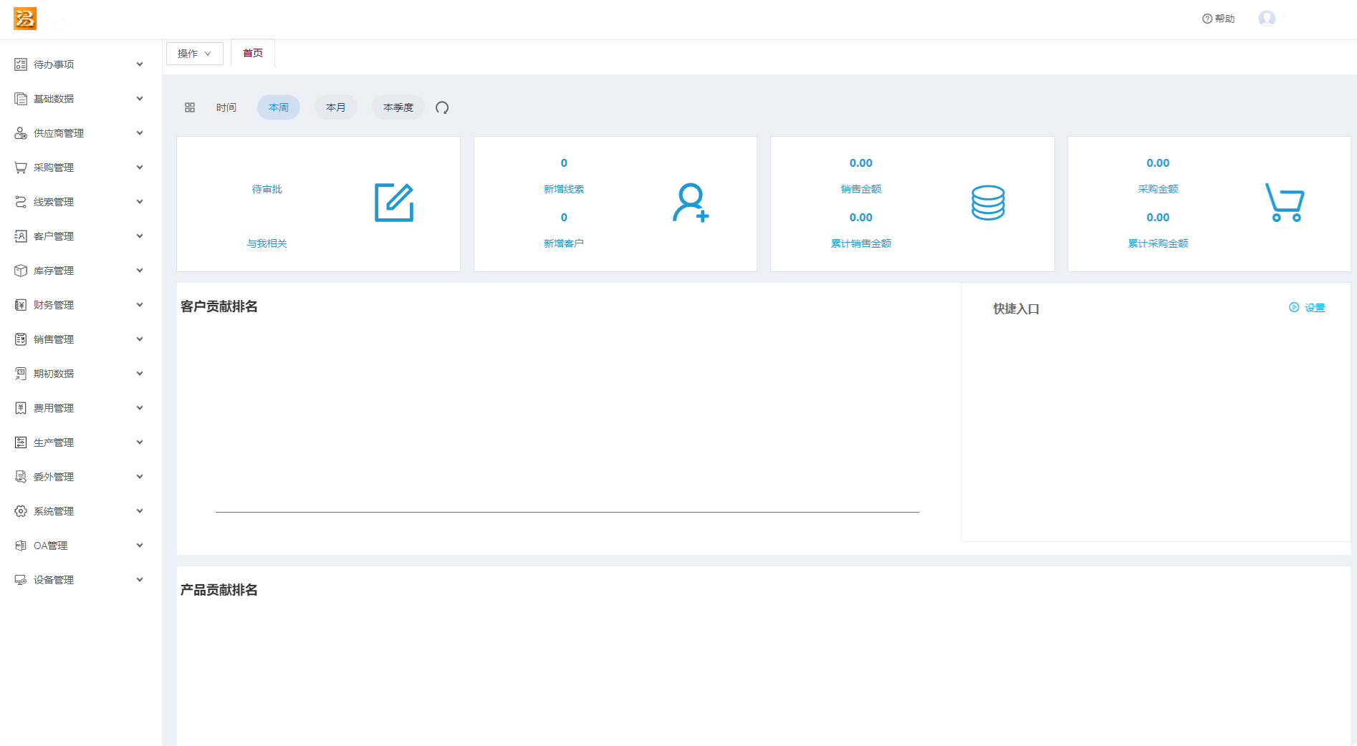
Task: Open the 操作 dropdown button
Action: pyautogui.click(x=195, y=54)
